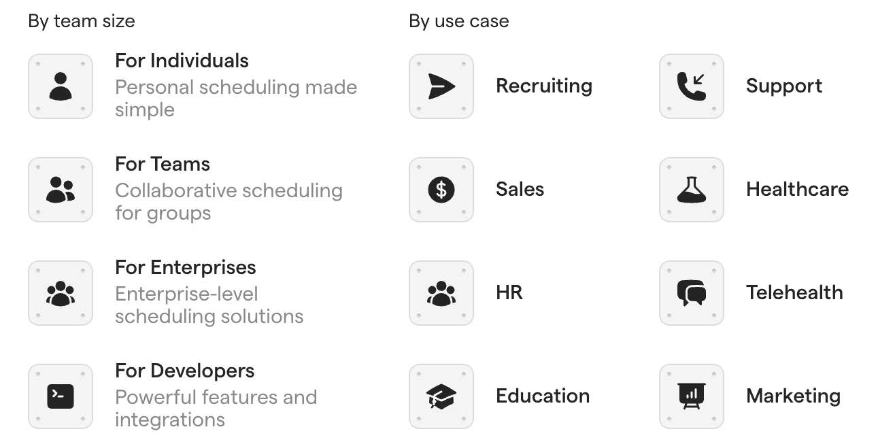895x442 pixels.
Task: Select the chat bubbles Telehealth icon
Action: (691, 293)
